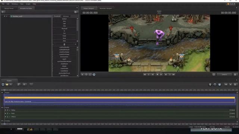Select the Timeline tab
239x134 pixels.
pos(9,81)
